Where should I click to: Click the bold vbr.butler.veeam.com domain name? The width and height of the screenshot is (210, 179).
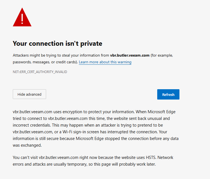[130, 55]
